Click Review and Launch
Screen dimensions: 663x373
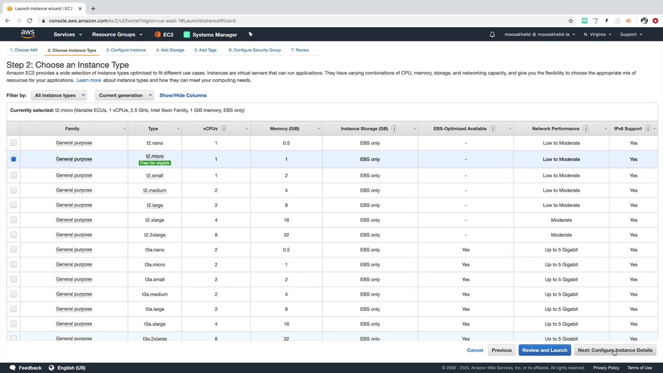[545, 350]
